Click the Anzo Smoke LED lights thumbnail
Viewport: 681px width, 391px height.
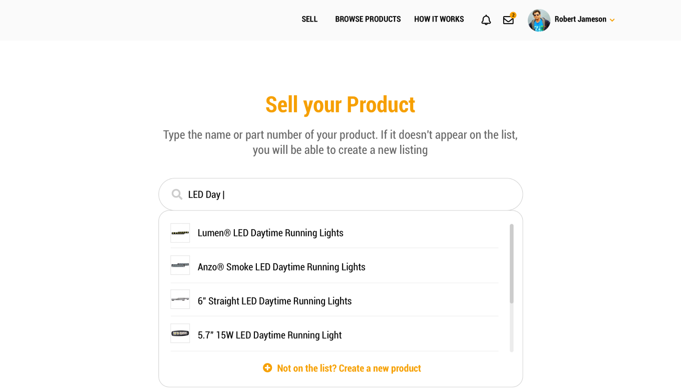[180, 265]
